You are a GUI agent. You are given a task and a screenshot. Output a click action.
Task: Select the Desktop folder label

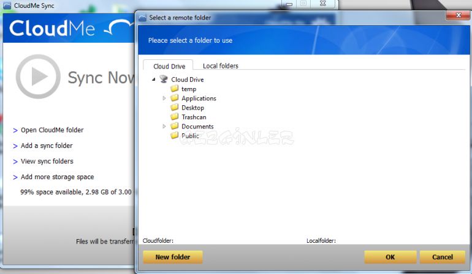[x=192, y=108]
